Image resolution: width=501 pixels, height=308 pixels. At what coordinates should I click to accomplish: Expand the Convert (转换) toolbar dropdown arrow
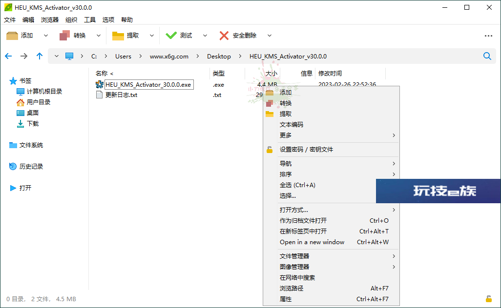coord(99,36)
